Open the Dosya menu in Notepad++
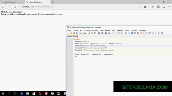 tap(69, 30)
